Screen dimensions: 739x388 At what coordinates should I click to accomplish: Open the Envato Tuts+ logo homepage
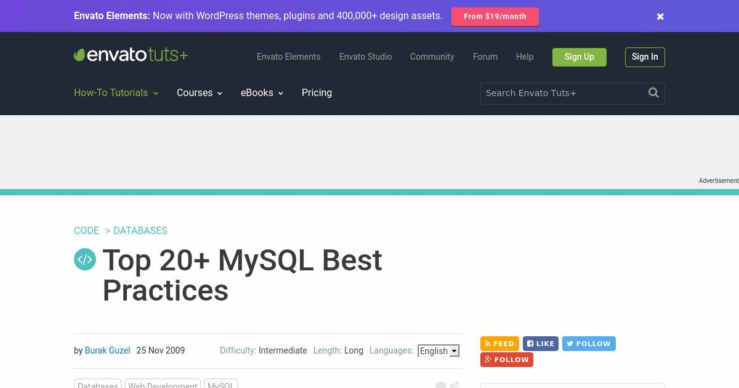pos(131,55)
